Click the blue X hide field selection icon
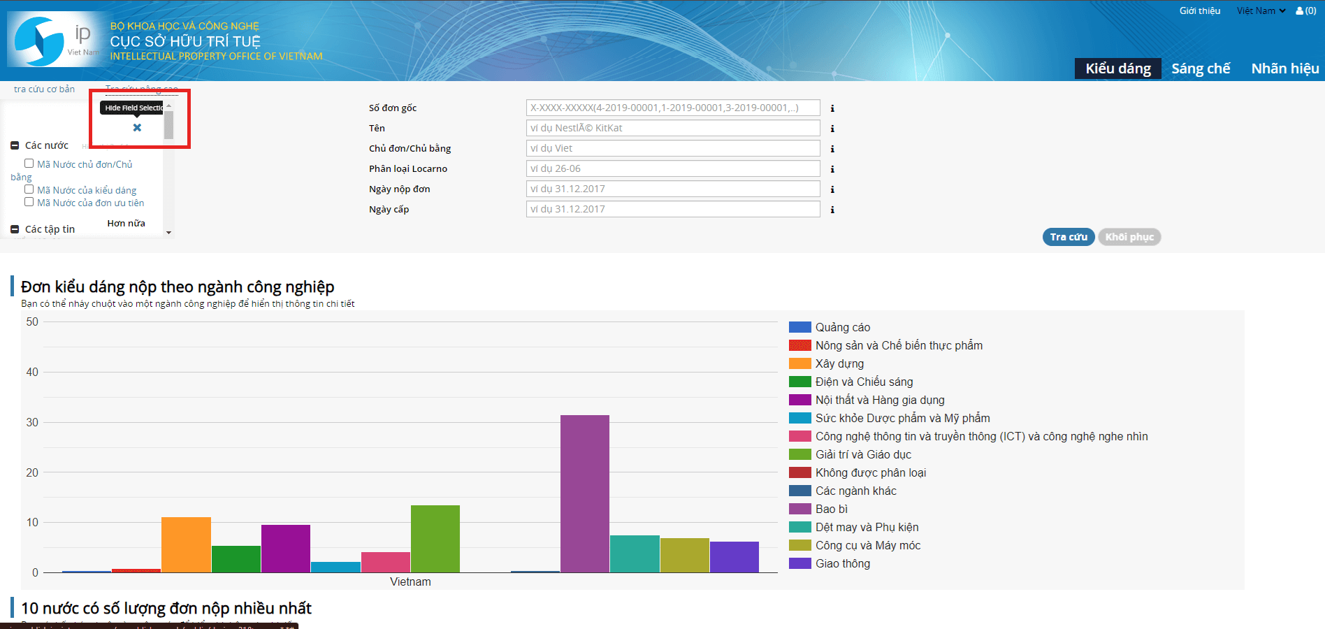 click(x=137, y=127)
